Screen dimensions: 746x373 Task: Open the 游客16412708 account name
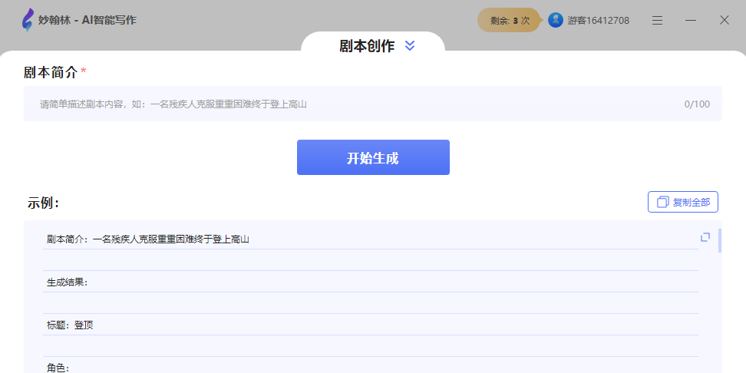598,21
